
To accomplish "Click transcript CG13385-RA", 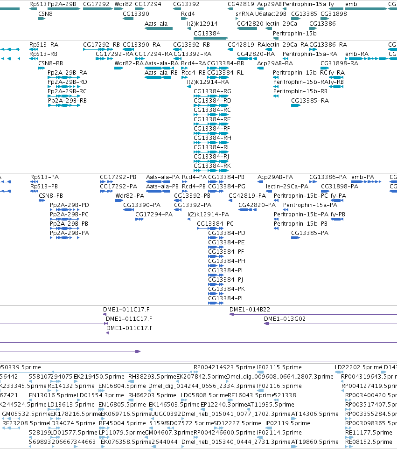I will [x=310, y=101].
